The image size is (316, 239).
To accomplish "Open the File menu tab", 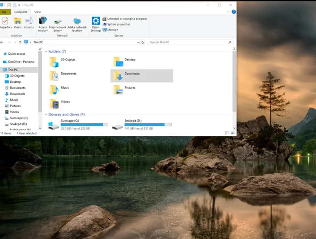I will pos(5,12).
